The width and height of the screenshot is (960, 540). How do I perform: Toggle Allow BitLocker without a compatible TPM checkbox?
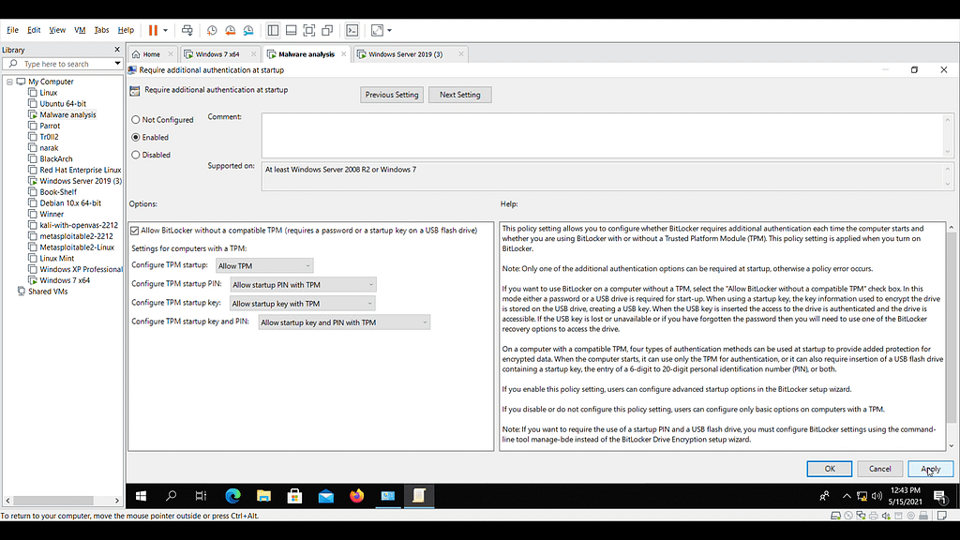pos(135,231)
